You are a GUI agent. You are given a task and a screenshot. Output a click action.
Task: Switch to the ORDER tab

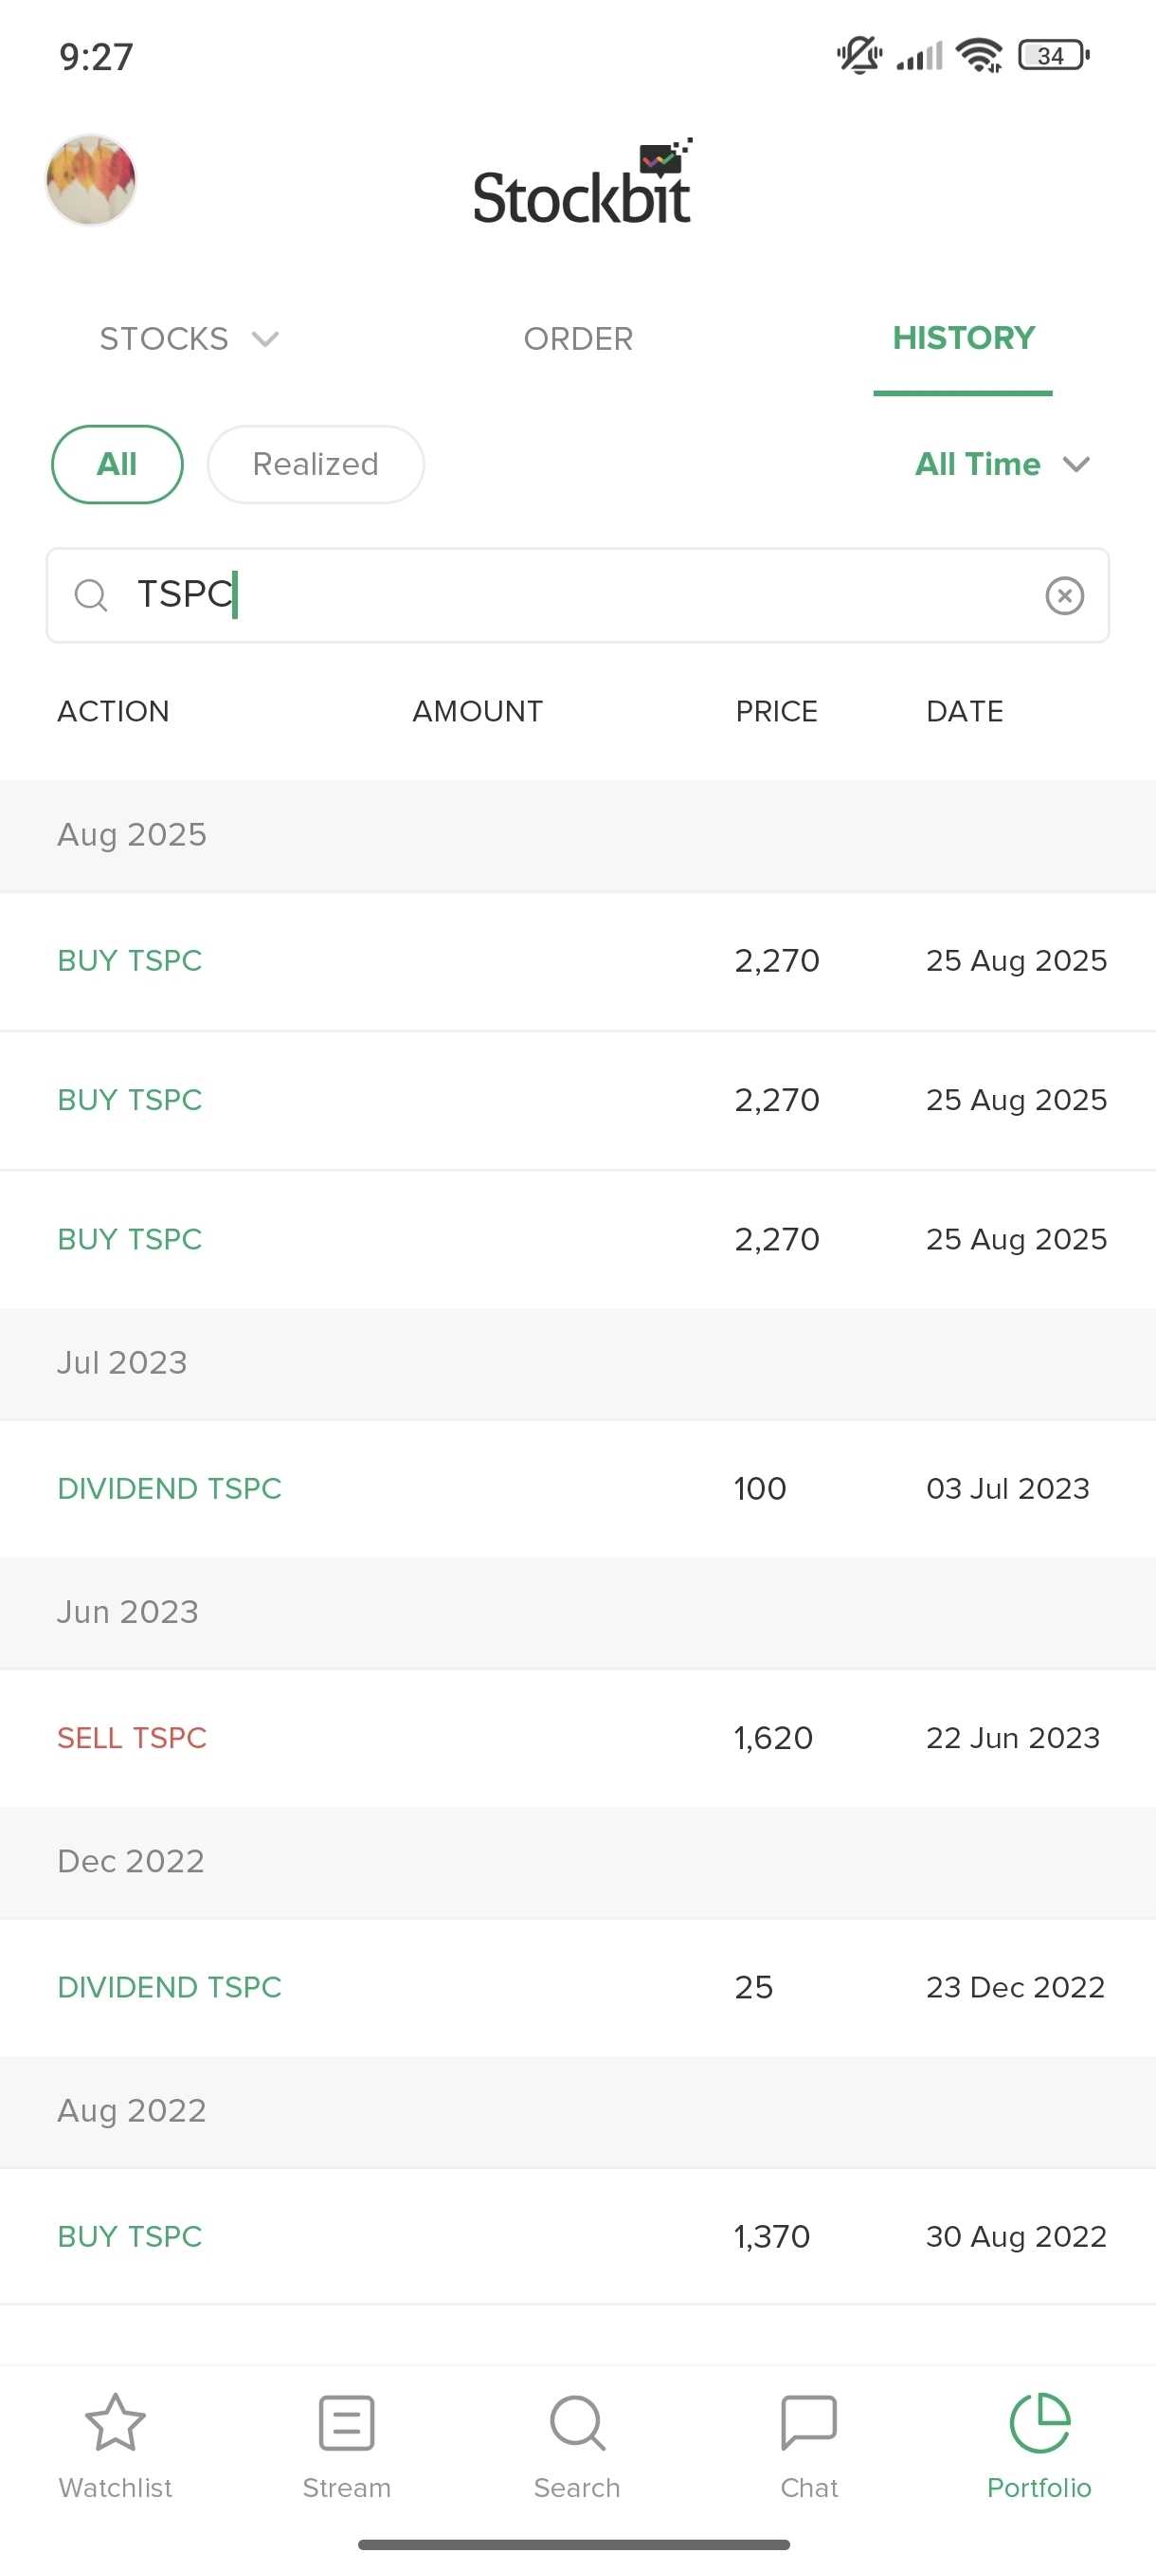point(579,339)
